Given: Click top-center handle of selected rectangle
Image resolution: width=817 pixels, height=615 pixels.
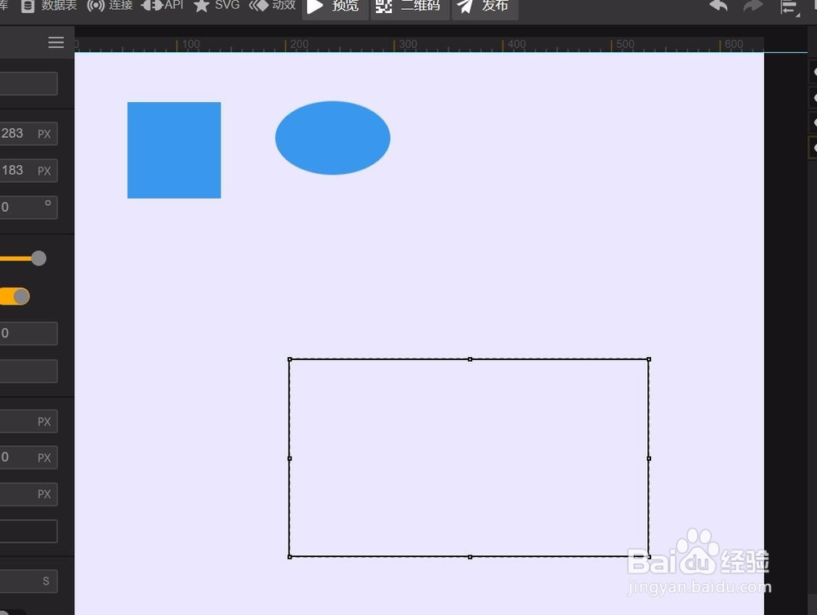Looking at the screenshot, I should pyautogui.click(x=470, y=359).
